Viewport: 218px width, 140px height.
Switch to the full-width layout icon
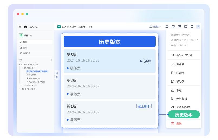pyautogui.click(x=192, y=27)
